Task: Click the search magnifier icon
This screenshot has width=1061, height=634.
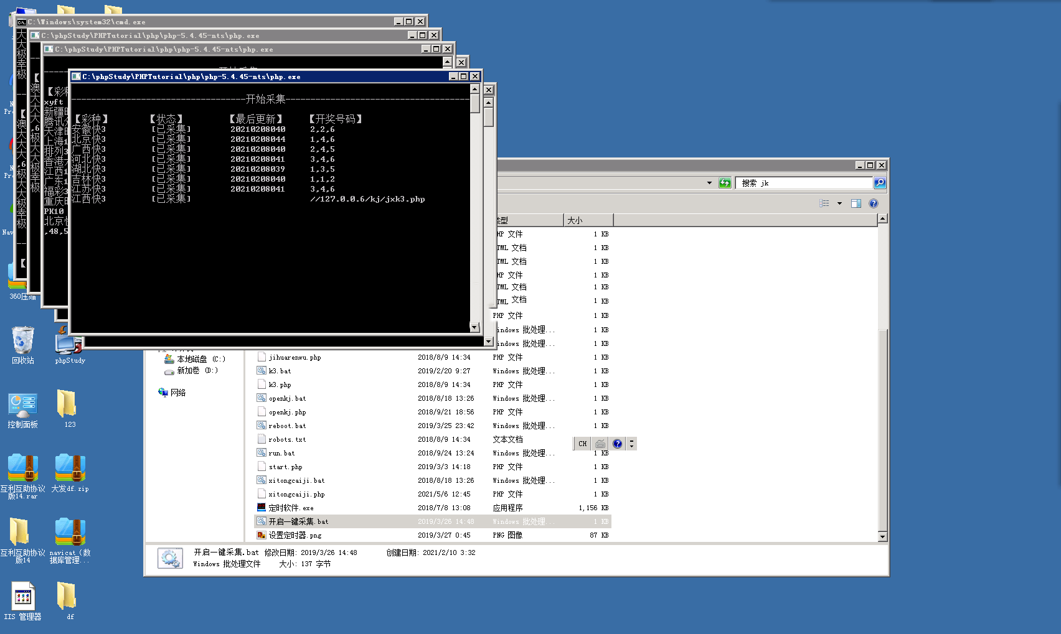Action: pos(880,183)
